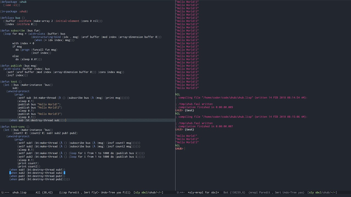Click the (defun subscribe (bus fun) line

(20, 31)
